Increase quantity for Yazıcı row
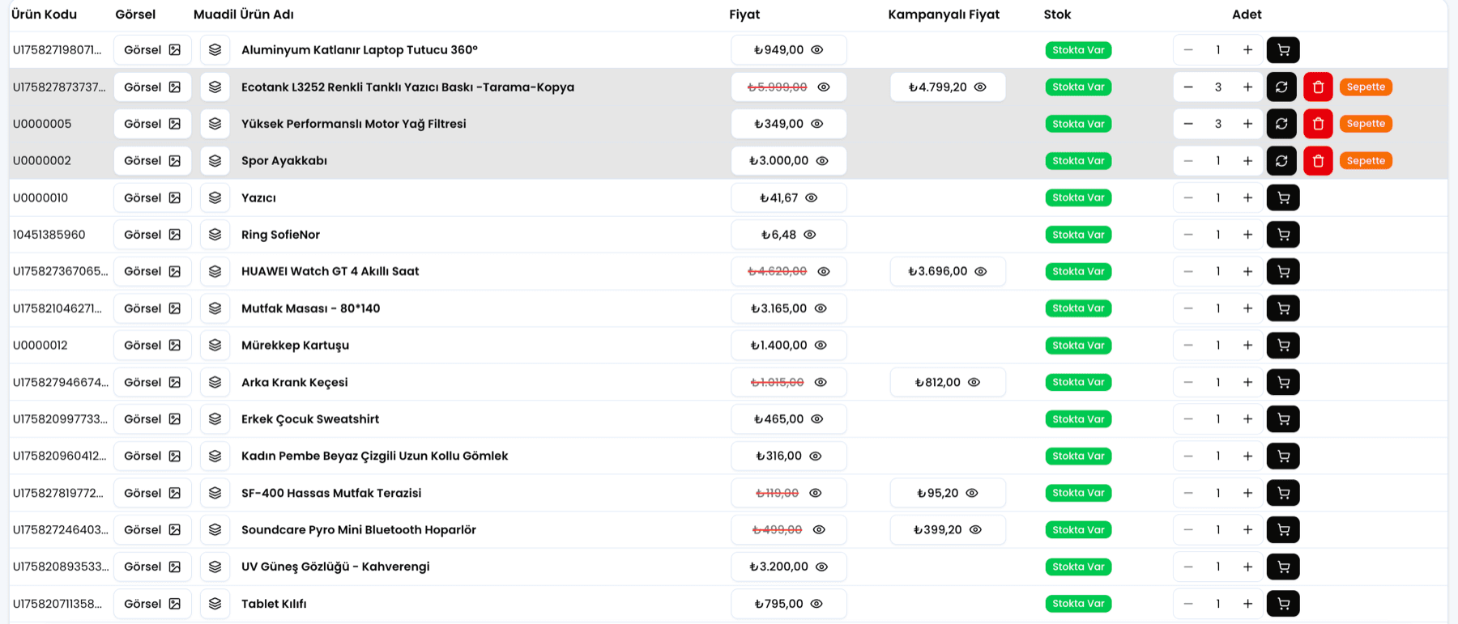Screen dimensions: 1458x624 1248,197
